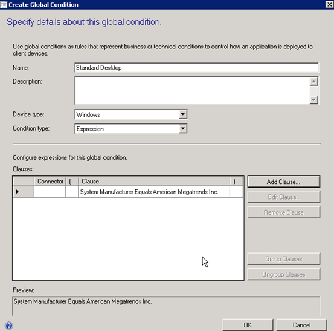Select the clause row arrow indicator

coord(18,192)
